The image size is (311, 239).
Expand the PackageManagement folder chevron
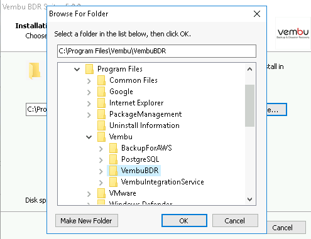89,115
